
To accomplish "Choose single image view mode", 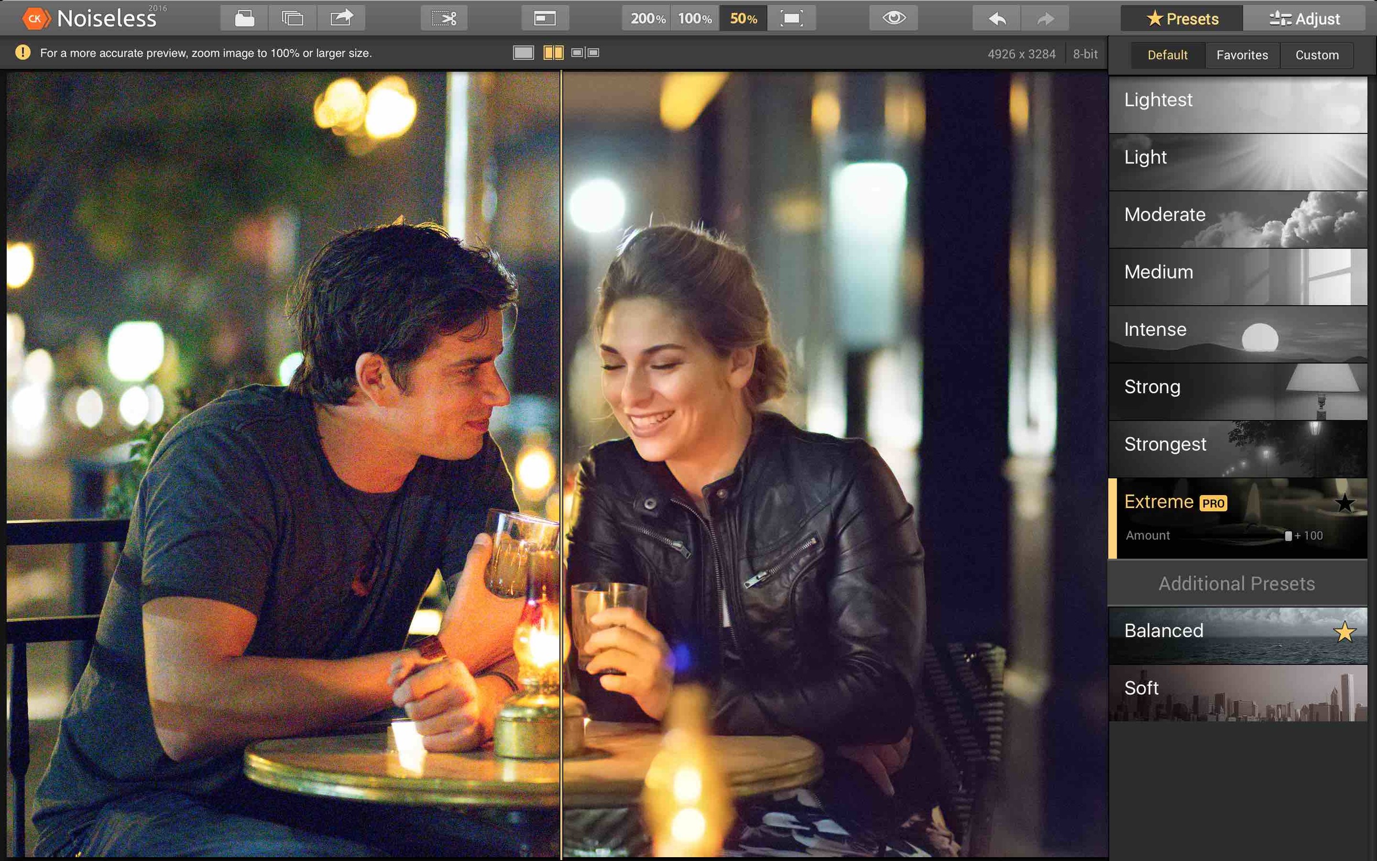I will 523,53.
